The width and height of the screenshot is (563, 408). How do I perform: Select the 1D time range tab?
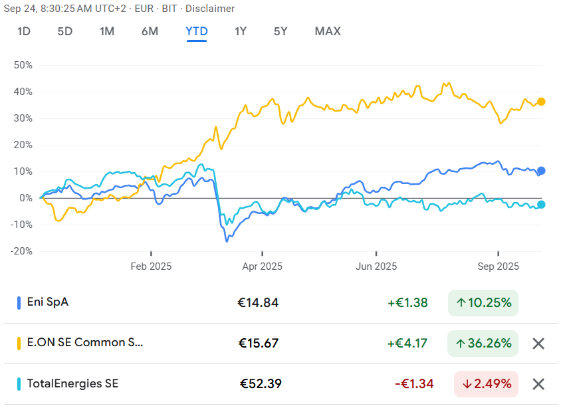24,31
